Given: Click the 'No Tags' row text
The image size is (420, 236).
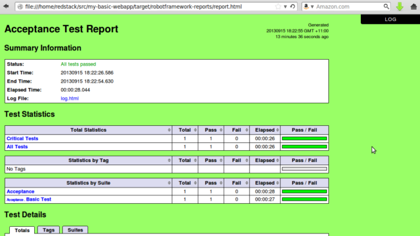Looking at the screenshot, I should (x=16, y=169).
